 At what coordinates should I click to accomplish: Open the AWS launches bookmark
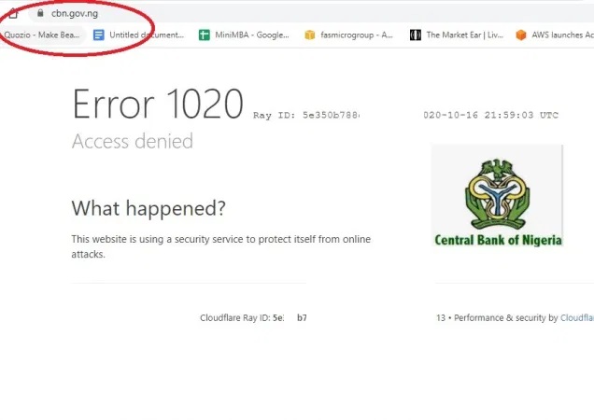point(554,35)
